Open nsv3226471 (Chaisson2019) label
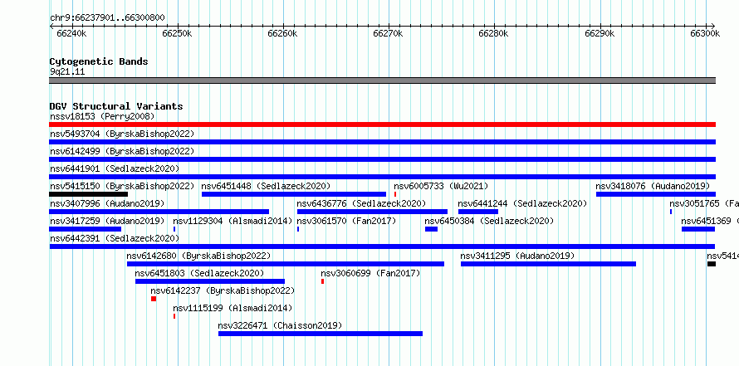 pyautogui.click(x=280, y=325)
